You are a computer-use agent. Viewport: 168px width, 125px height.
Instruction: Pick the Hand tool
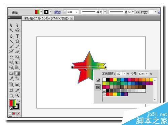coord(11,95)
